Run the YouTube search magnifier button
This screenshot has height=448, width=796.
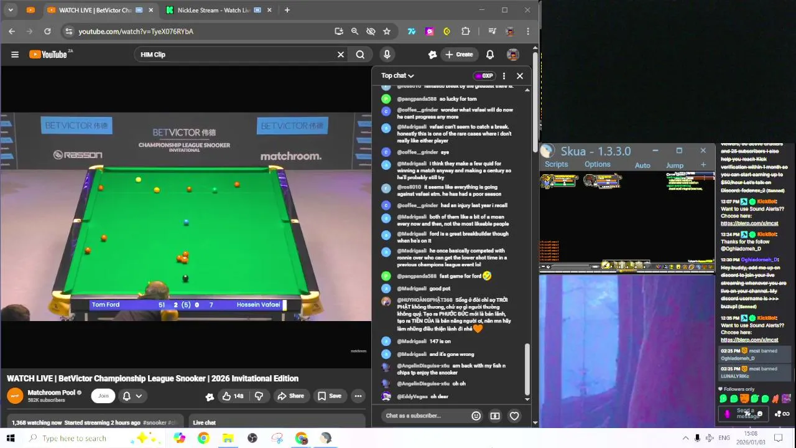click(360, 55)
